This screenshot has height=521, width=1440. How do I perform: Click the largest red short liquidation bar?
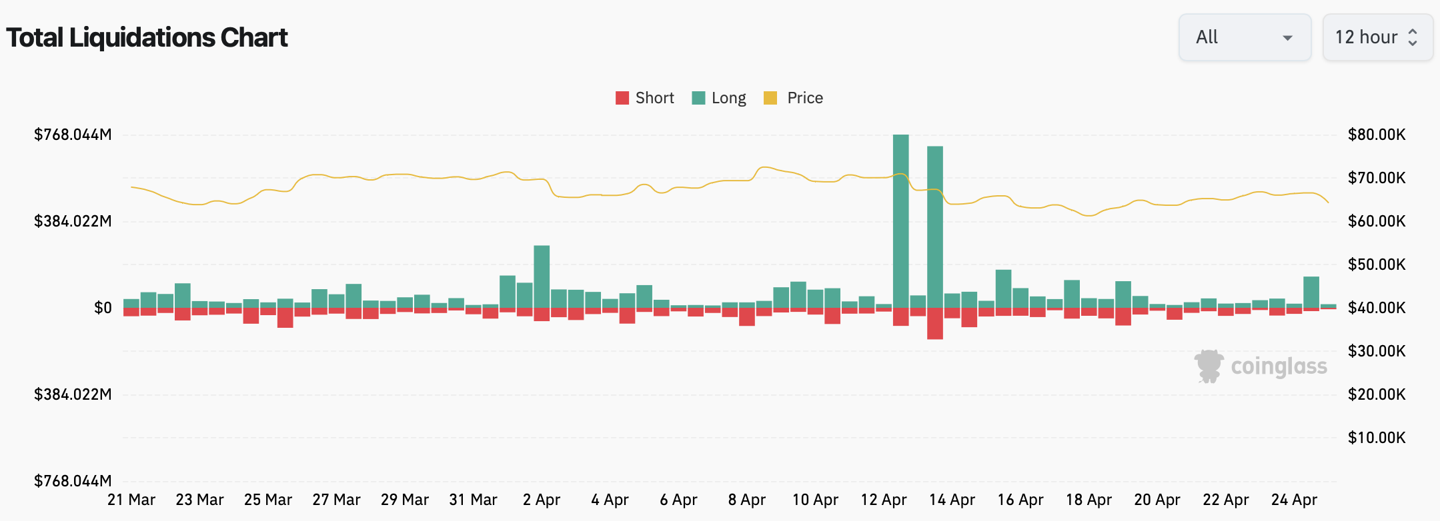(x=935, y=324)
